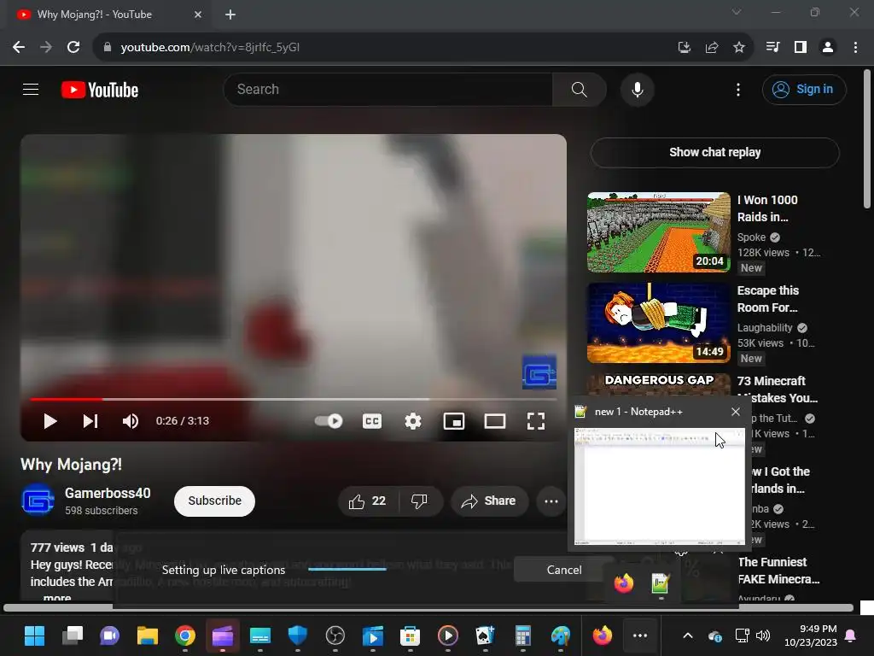Open Chrome profile icon

point(828,48)
